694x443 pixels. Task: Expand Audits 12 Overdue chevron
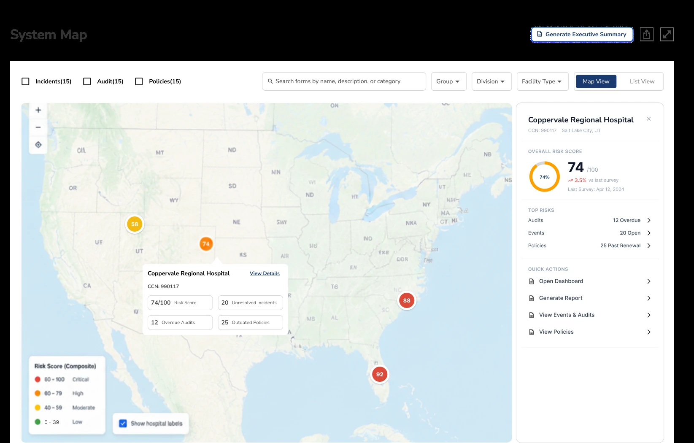649,220
